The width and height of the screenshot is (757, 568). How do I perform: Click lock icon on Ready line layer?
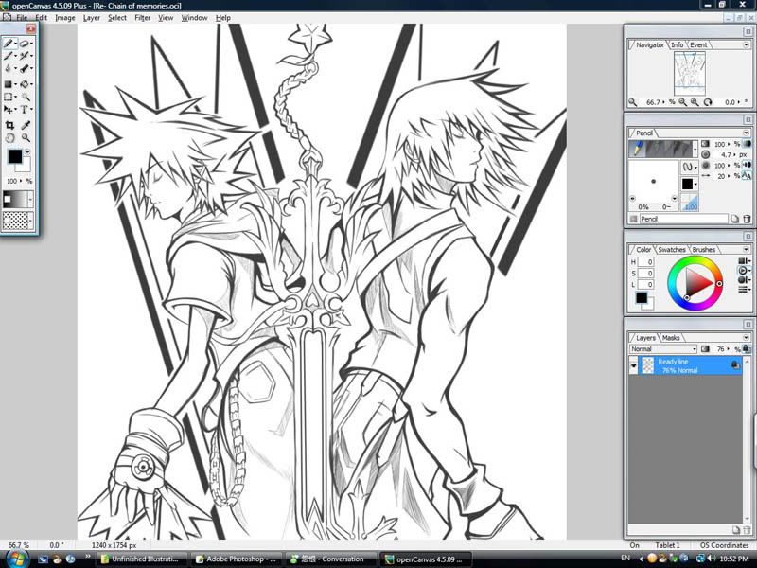coord(735,365)
